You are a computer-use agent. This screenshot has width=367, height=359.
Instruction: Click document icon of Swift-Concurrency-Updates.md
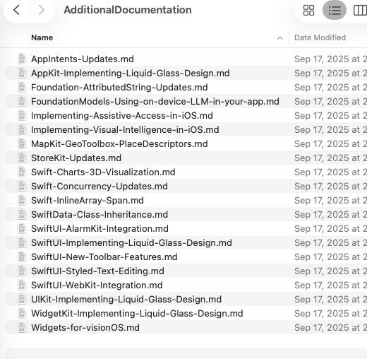[x=22, y=186]
